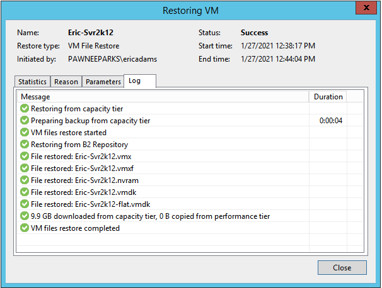Select the File restored Eric-Svr2k12.vmxf row
This screenshot has width=382, height=288.
[x=190, y=168]
